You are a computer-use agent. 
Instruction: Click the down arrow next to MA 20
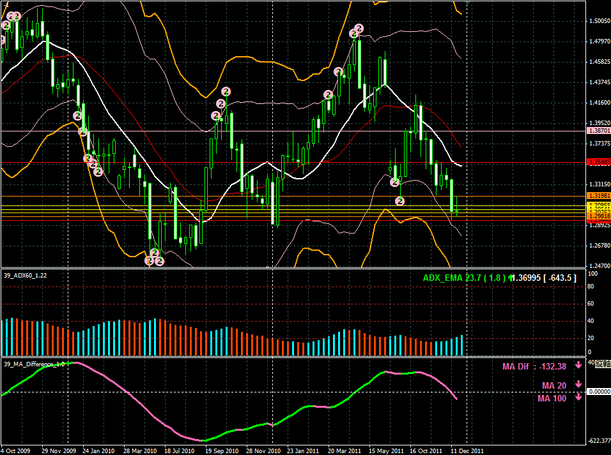click(x=578, y=385)
